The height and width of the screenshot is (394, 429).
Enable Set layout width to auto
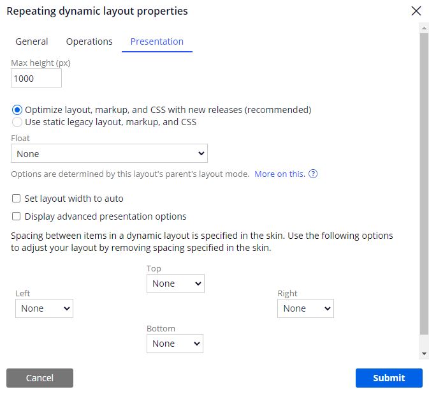(x=17, y=199)
